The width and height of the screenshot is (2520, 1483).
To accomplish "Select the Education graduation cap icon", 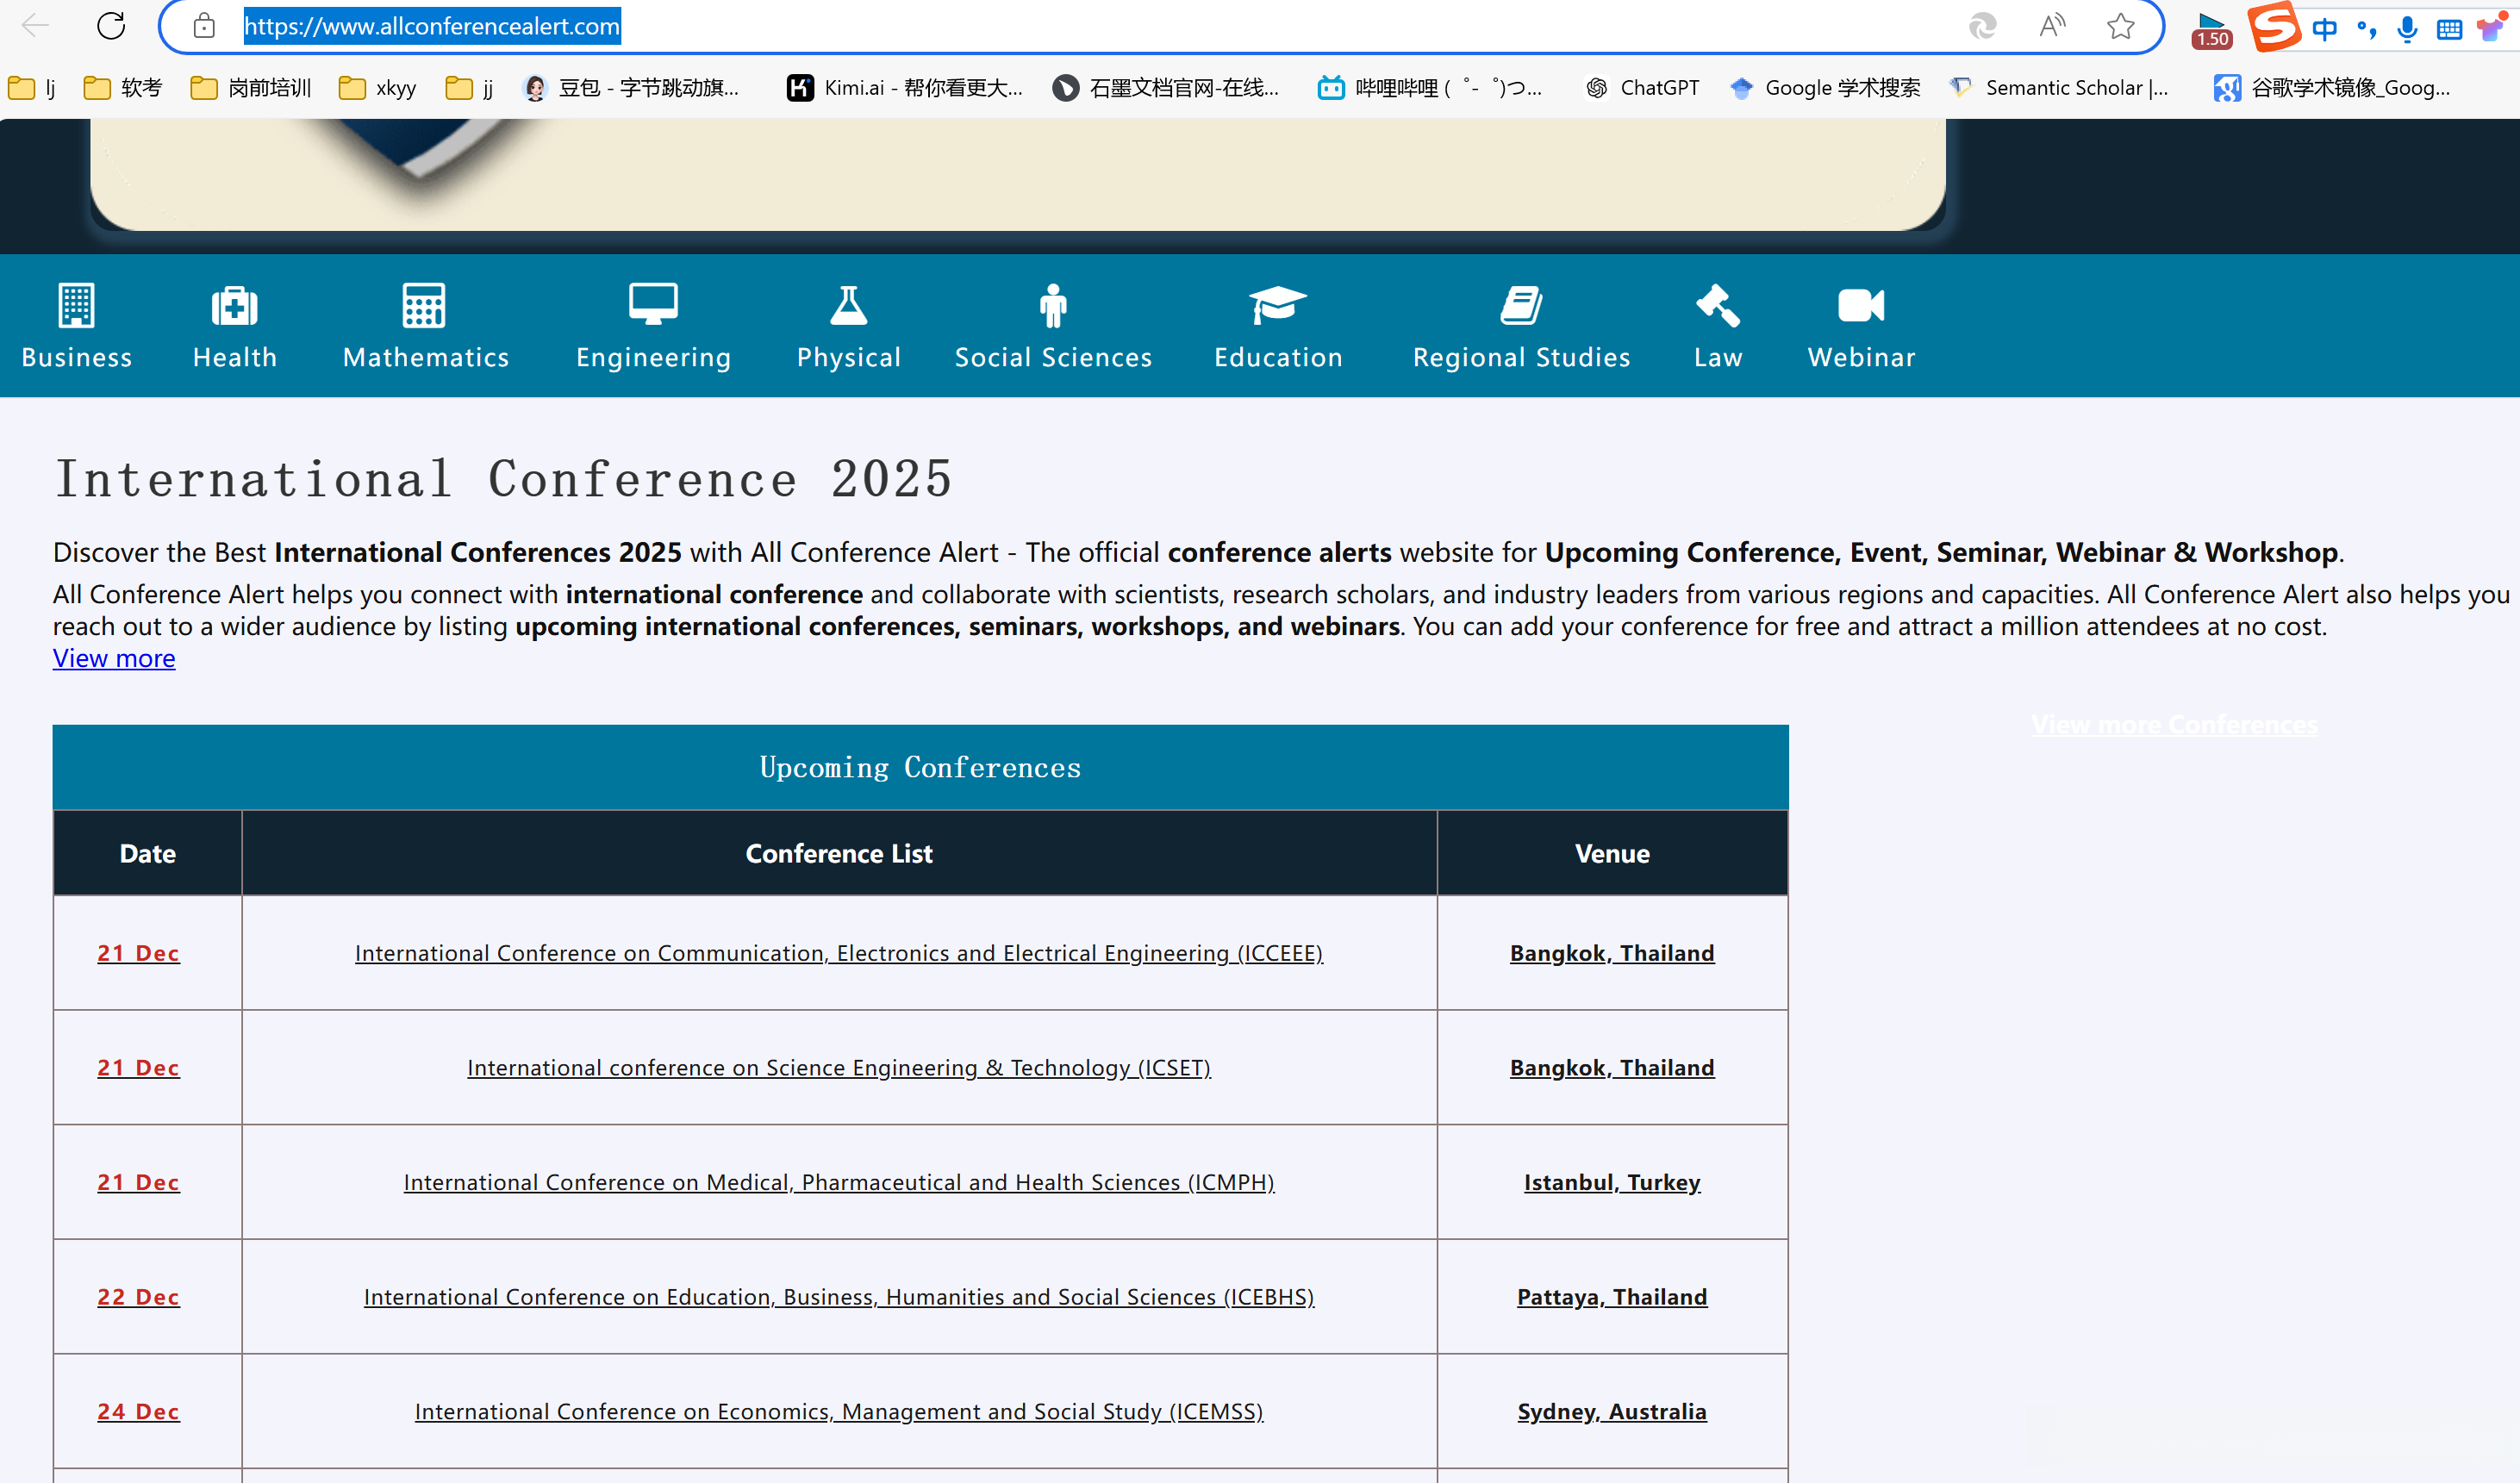I will pos(1277,305).
